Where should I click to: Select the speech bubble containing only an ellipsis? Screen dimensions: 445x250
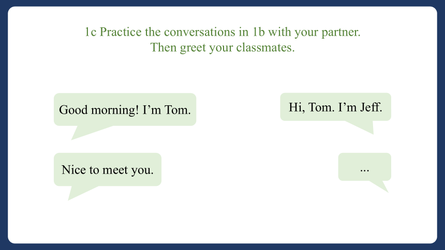[x=364, y=167]
